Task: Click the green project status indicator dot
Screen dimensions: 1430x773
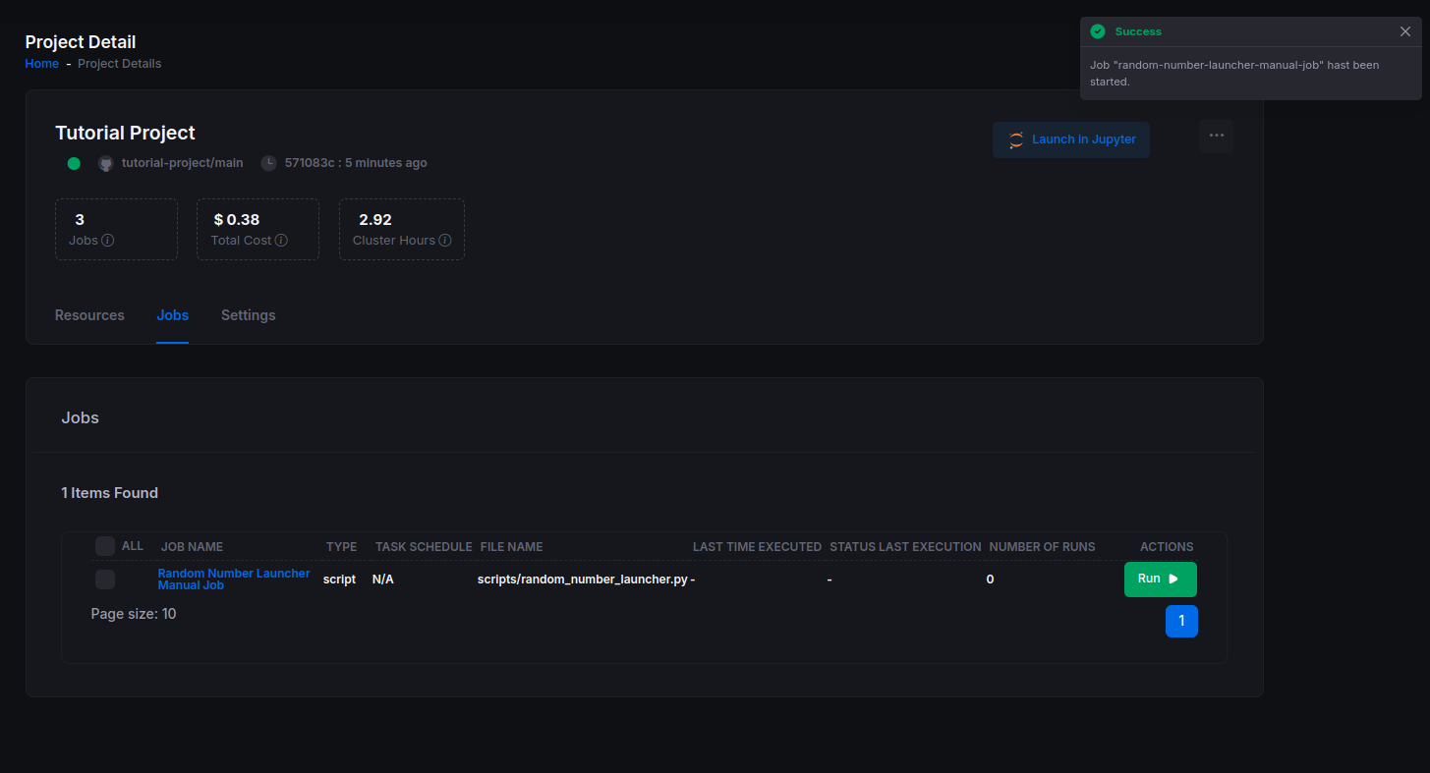Action: (74, 163)
